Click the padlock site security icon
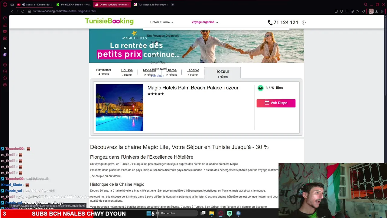The width and height of the screenshot is (387, 218). tap(30, 11)
